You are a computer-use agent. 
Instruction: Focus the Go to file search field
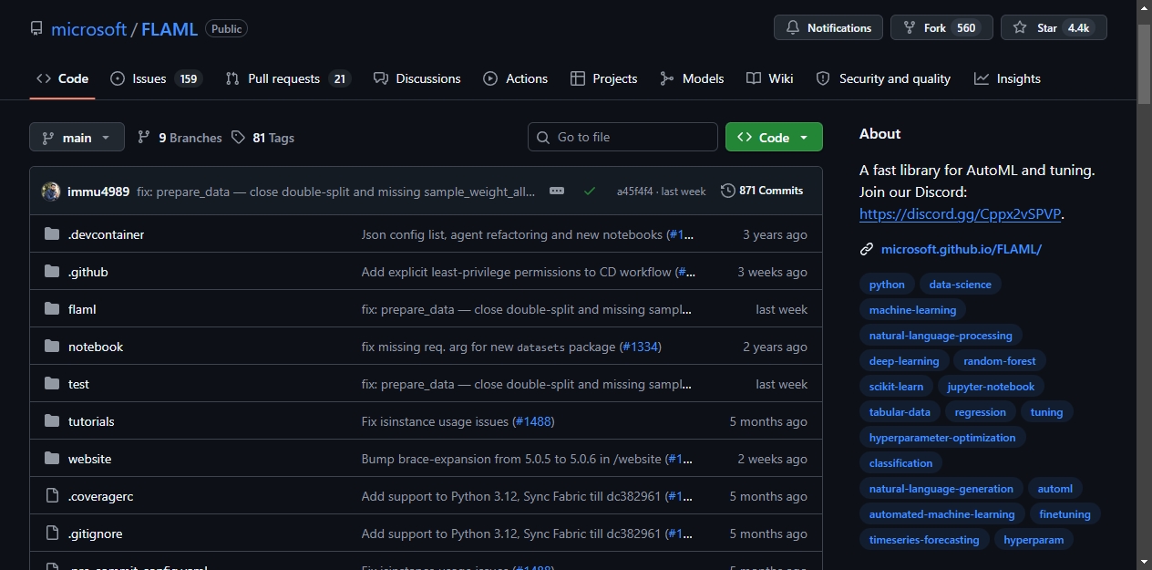[x=622, y=137]
